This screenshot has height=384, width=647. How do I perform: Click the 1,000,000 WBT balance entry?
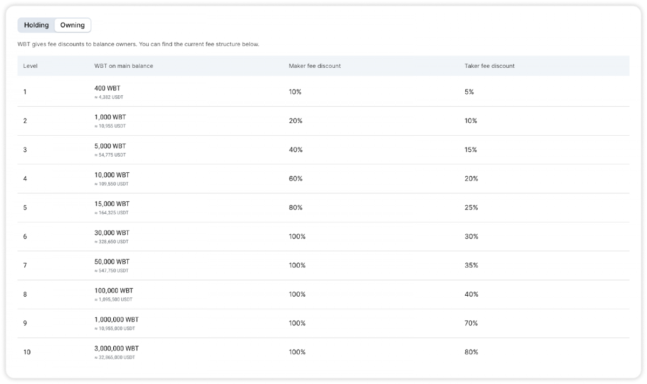[116, 319]
